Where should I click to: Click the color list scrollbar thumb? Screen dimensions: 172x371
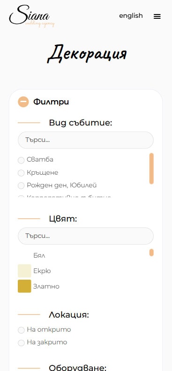click(151, 252)
